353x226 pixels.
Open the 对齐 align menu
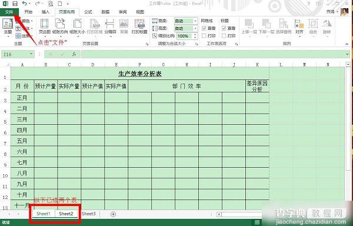299,27
